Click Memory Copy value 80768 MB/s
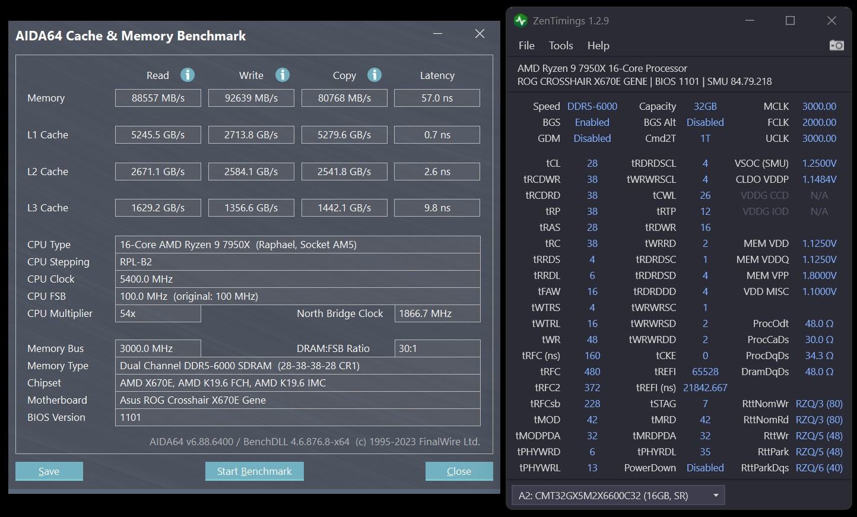The width and height of the screenshot is (857, 517). tap(344, 98)
